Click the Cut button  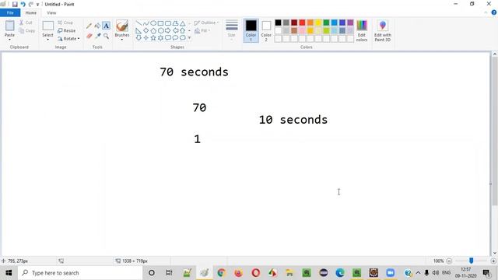tap(26, 23)
